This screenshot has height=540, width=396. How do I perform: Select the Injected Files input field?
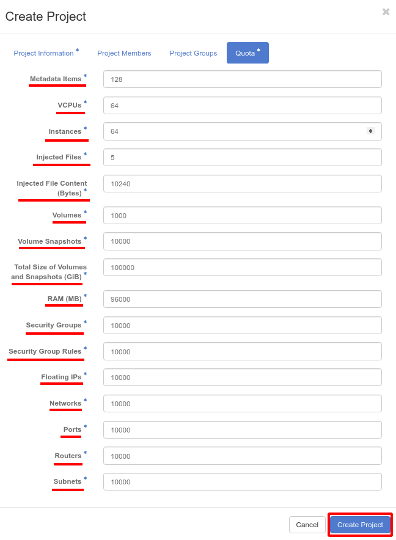pos(242,158)
